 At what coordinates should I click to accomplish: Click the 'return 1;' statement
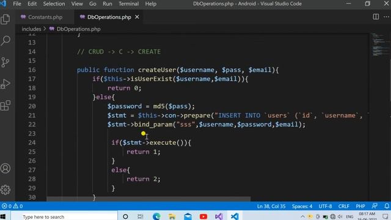(x=144, y=152)
